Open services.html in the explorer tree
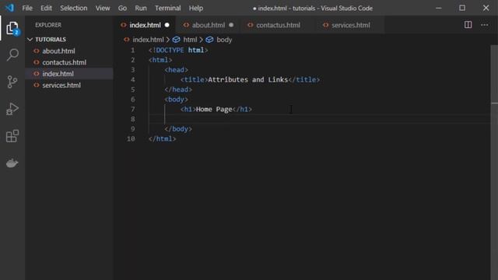The image size is (498, 280). pos(61,85)
